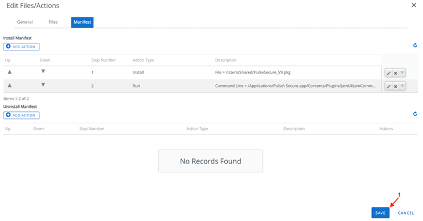Refresh the Install Manifest list
The width and height of the screenshot is (423, 221).
[x=415, y=45]
